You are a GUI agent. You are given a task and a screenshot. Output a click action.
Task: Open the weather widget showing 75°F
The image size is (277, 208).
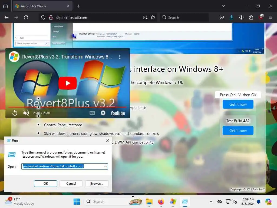pos(19,201)
